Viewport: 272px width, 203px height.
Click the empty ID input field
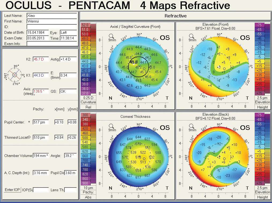pos(52,27)
